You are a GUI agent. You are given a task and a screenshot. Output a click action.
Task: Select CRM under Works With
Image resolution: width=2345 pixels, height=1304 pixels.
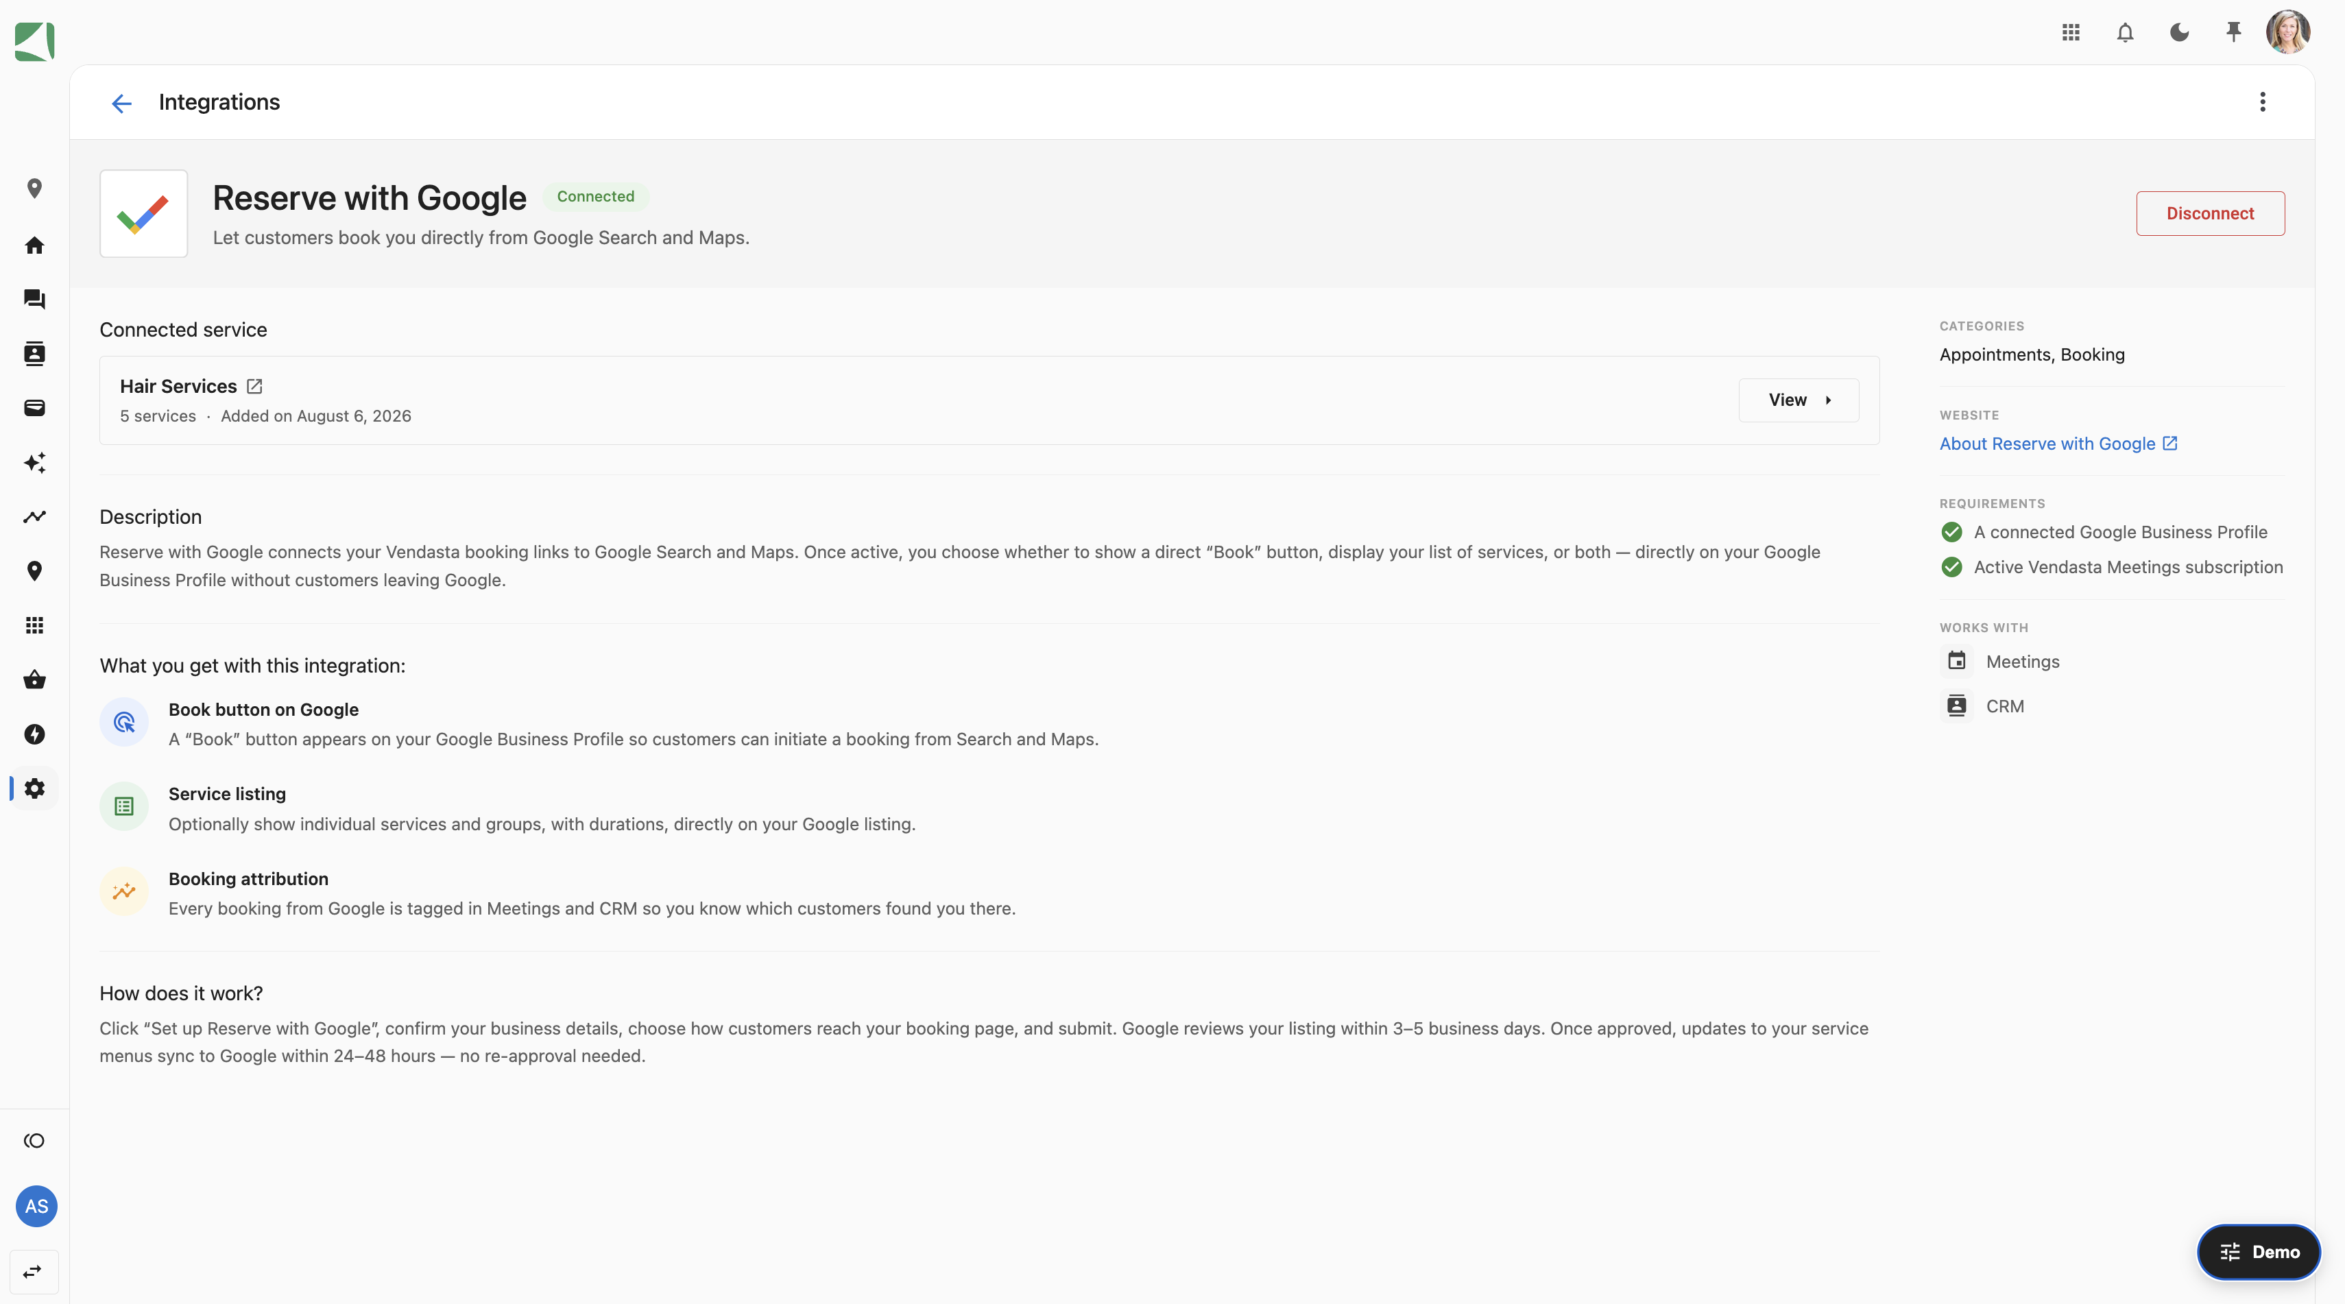(2004, 706)
